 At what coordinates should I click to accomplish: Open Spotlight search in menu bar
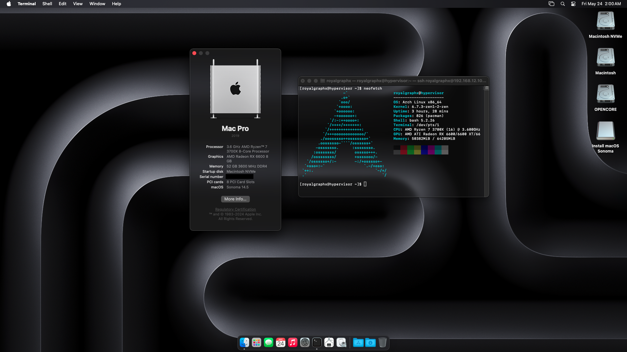point(563,4)
